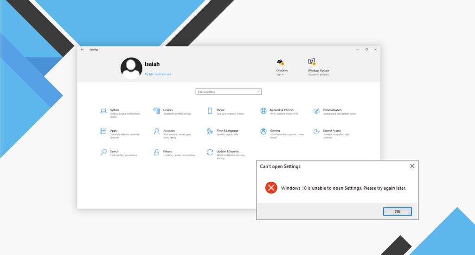The image size is (475, 255).
Task: Close the Can't open Settings dialog
Action: click(x=412, y=166)
